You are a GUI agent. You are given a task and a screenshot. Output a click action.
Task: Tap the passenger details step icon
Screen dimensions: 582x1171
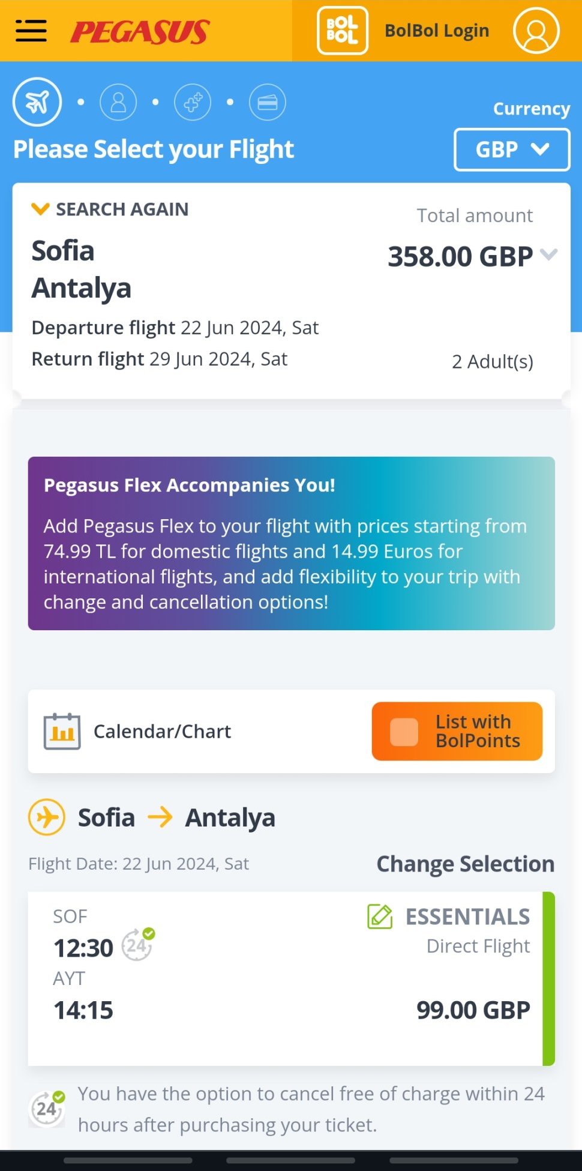tap(118, 102)
